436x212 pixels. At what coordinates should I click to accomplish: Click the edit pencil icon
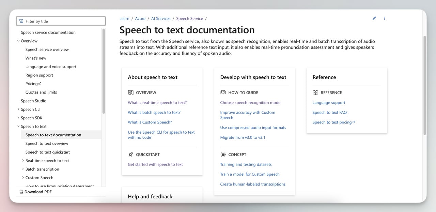pos(374,18)
